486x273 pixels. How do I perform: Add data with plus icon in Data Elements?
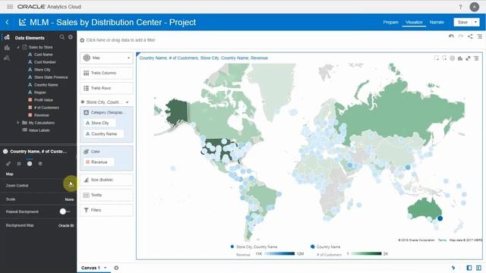point(71,37)
